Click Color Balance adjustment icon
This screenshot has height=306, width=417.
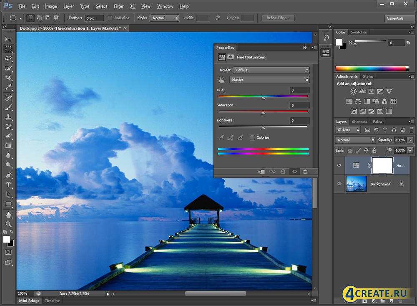tap(358, 101)
